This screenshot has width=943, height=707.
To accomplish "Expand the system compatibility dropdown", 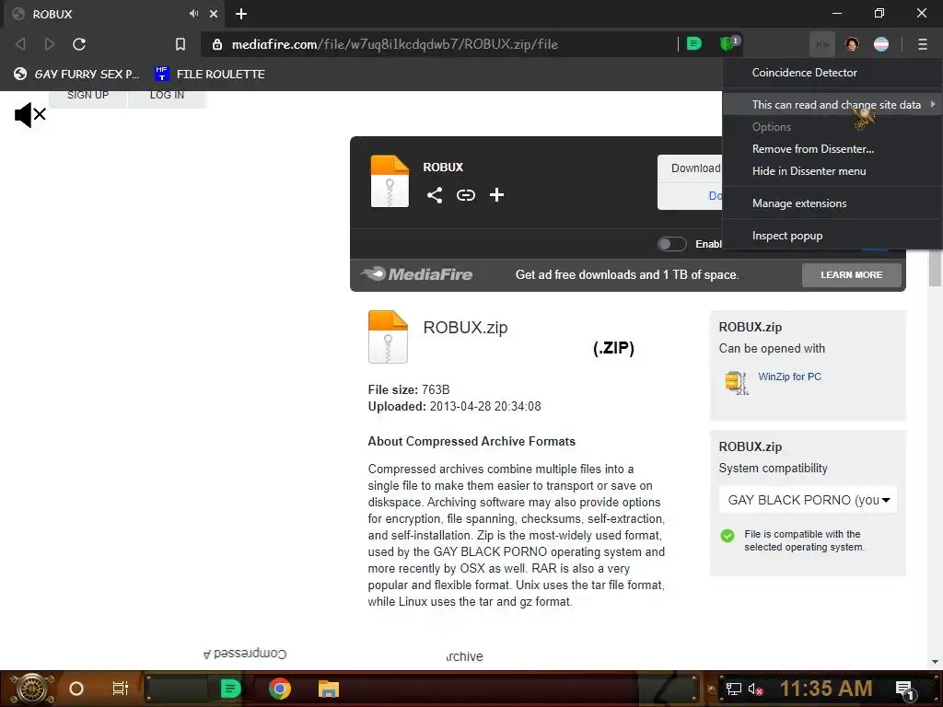I will 808,500.
